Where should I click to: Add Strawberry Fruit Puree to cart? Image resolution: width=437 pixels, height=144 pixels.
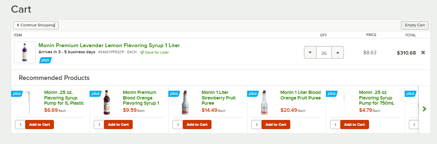197,124
